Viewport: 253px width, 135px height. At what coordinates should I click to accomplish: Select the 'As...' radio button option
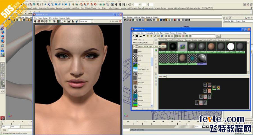coord(134,47)
